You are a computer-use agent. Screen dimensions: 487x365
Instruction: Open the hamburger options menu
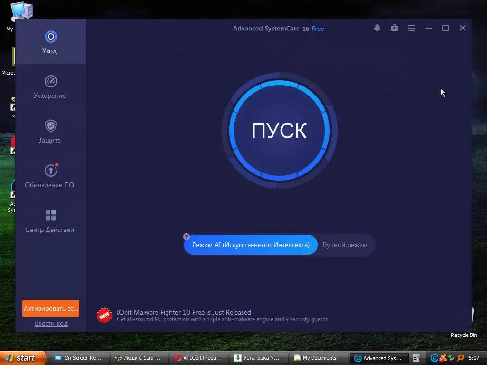click(x=411, y=28)
